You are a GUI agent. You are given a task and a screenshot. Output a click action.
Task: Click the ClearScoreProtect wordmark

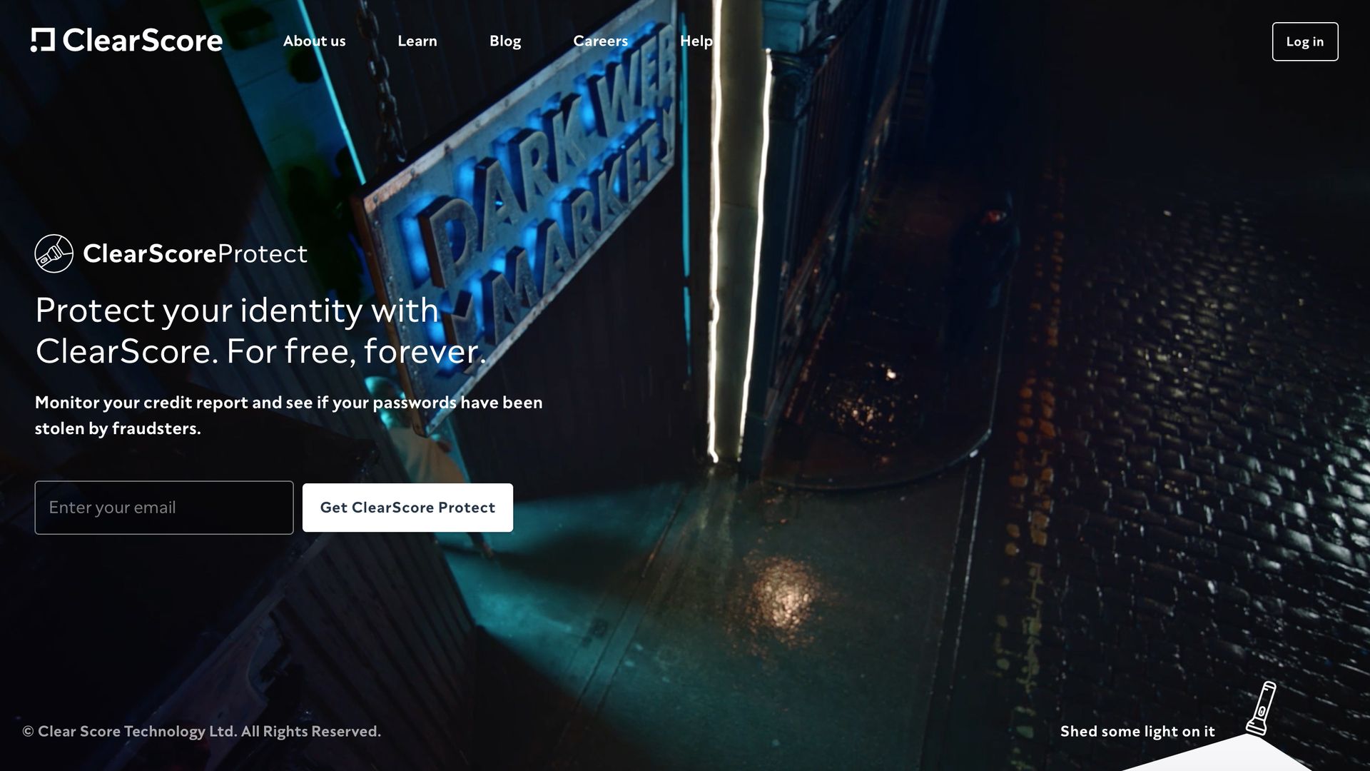[194, 253]
